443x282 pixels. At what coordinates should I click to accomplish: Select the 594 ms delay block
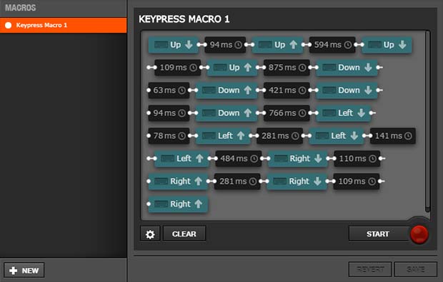[x=332, y=45]
